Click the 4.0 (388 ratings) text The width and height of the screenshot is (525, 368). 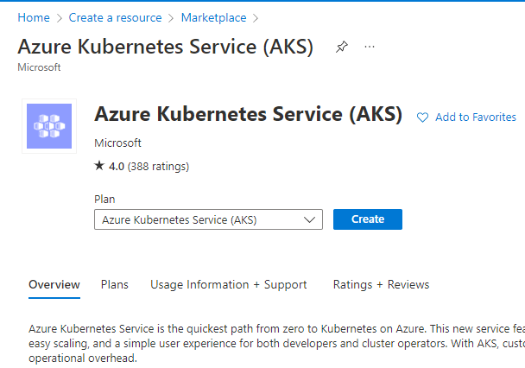[149, 167]
